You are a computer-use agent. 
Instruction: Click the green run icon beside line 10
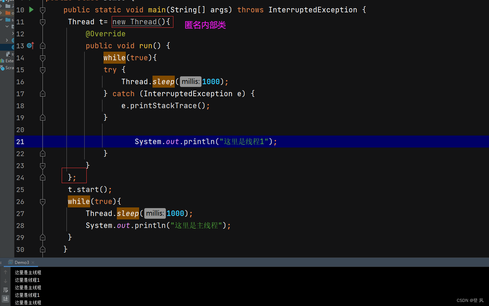tap(32, 10)
